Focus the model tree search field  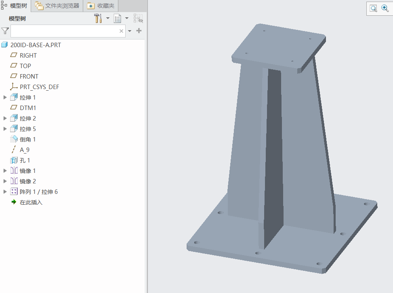[68, 31]
